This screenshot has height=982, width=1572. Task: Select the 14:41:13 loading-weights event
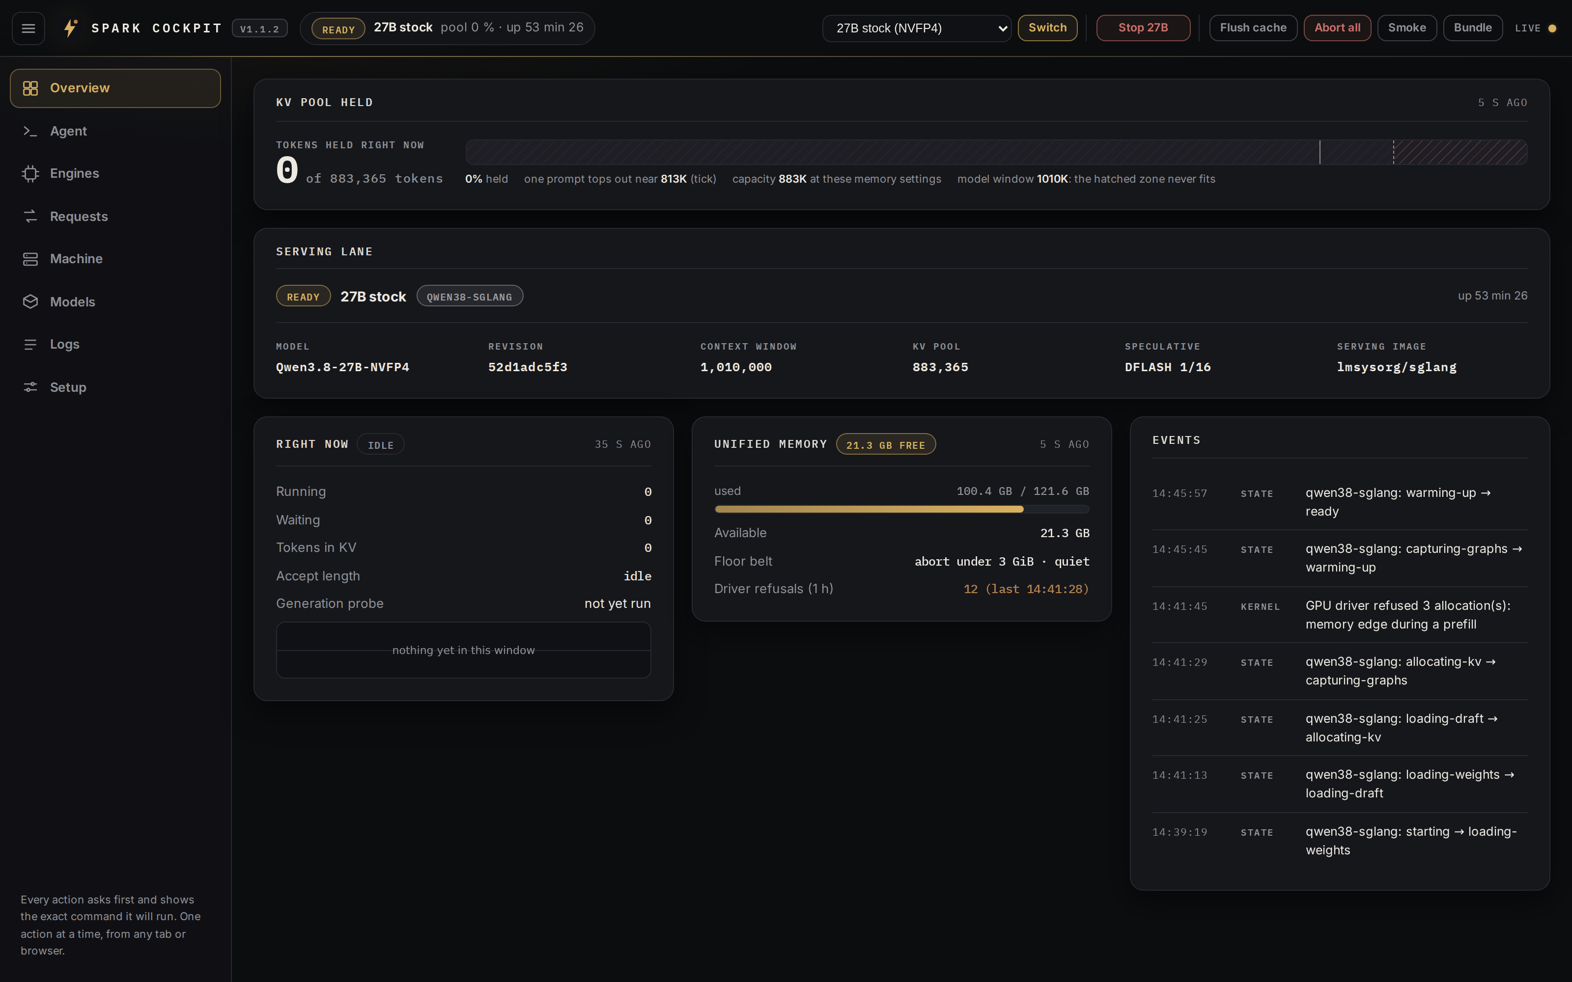(1340, 784)
